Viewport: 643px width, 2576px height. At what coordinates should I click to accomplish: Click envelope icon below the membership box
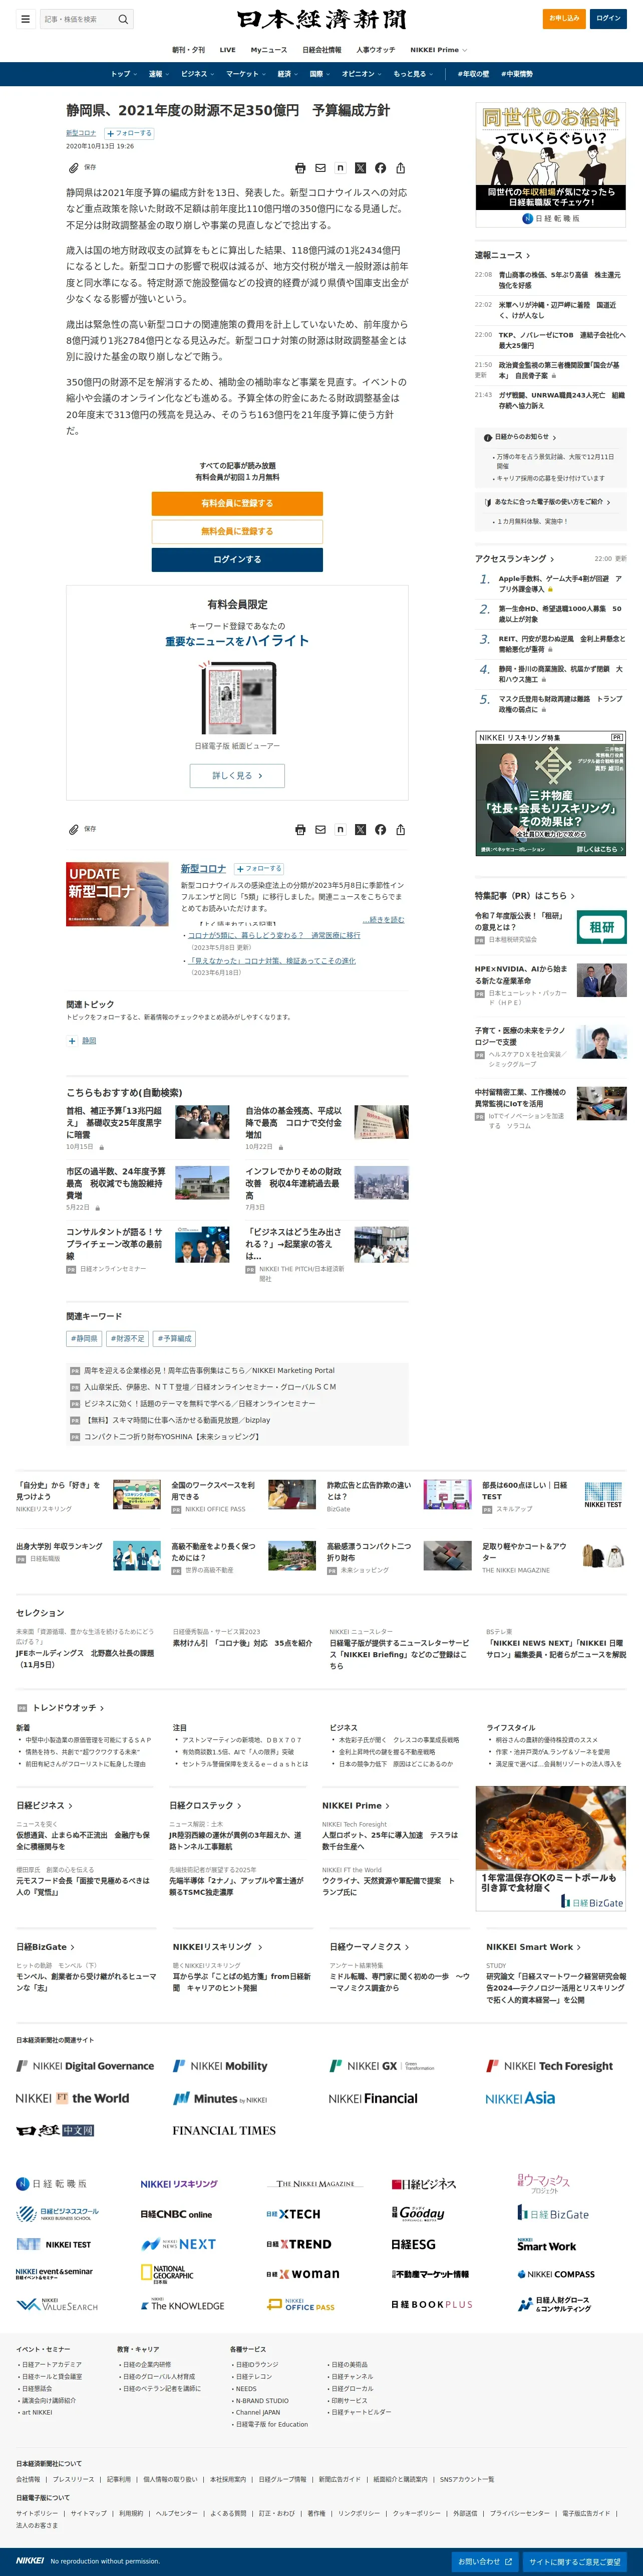tap(320, 830)
